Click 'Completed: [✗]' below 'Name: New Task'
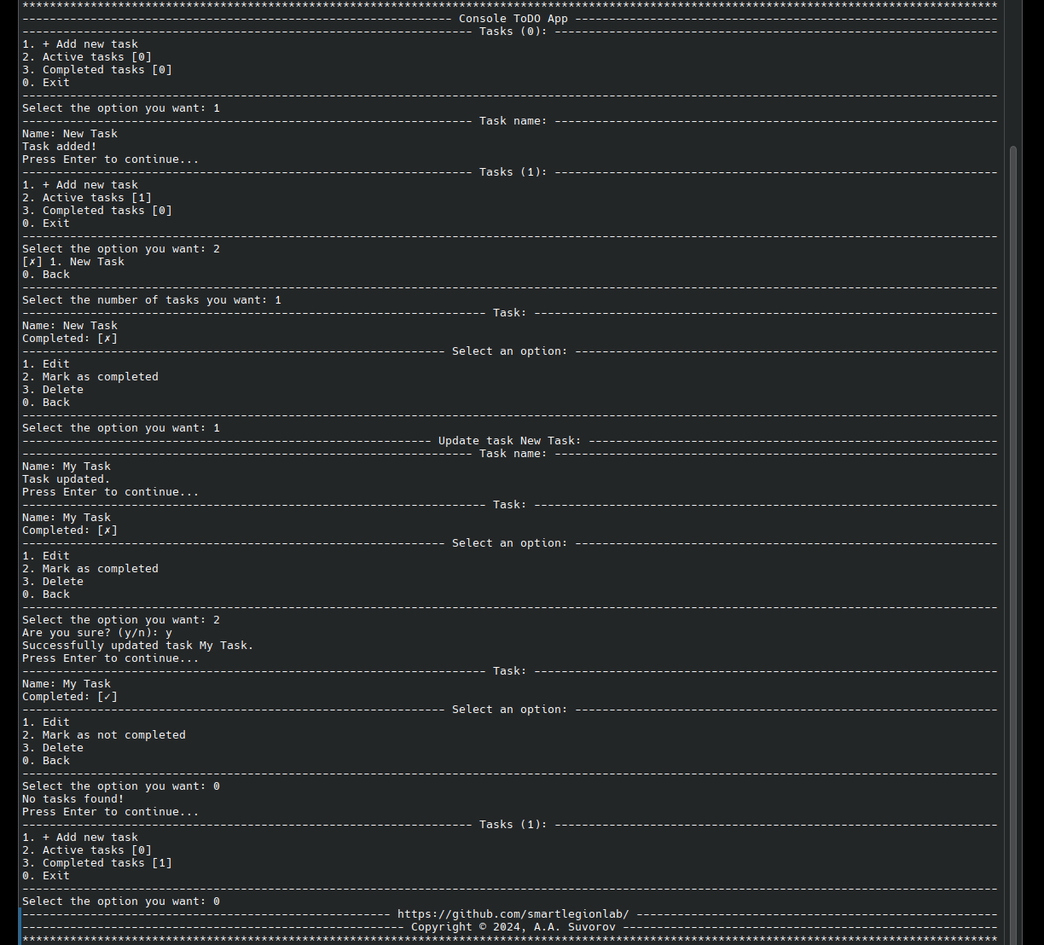Screen dimensions: 1044x945 point(70,339)
